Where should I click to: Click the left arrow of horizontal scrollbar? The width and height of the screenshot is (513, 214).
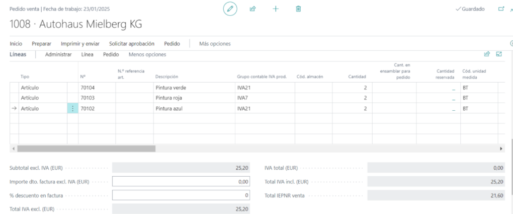(x=14, y=149)
